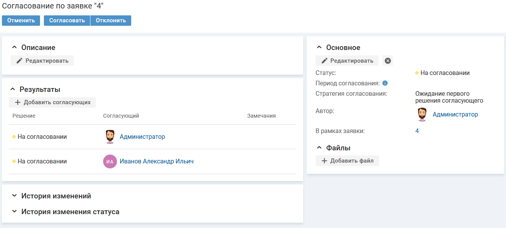Approve the request with Согласовать
The image size is (506, 228).
click(67, 20)
